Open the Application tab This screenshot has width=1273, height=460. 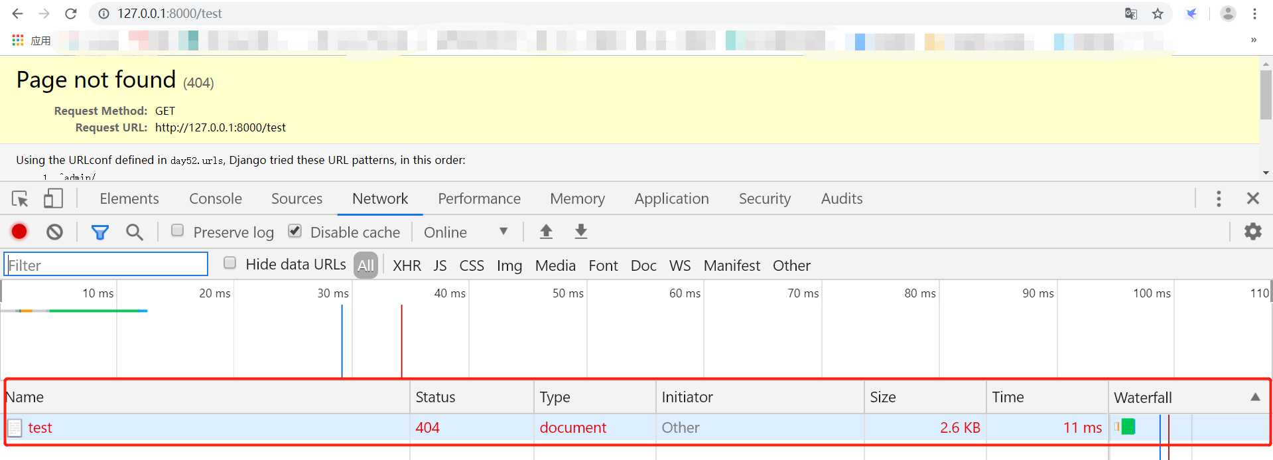671,198
